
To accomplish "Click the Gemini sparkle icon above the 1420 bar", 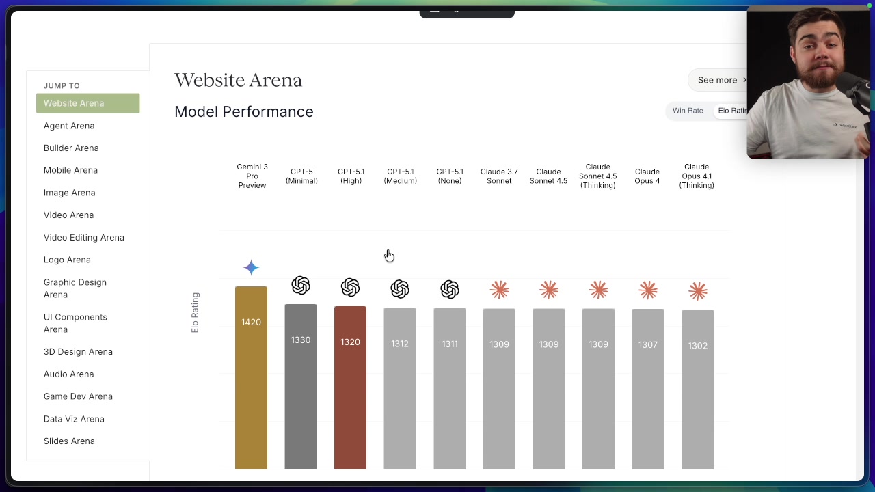I will [251, 267].
